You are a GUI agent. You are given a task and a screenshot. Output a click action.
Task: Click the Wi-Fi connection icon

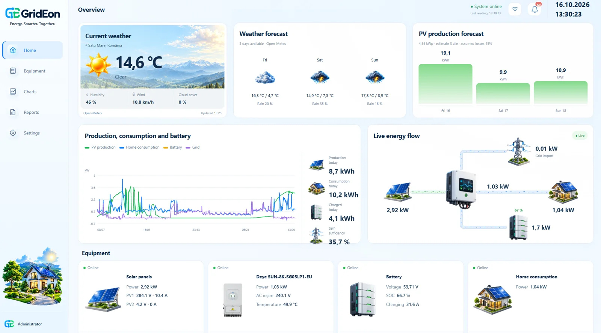click(515, 9)
